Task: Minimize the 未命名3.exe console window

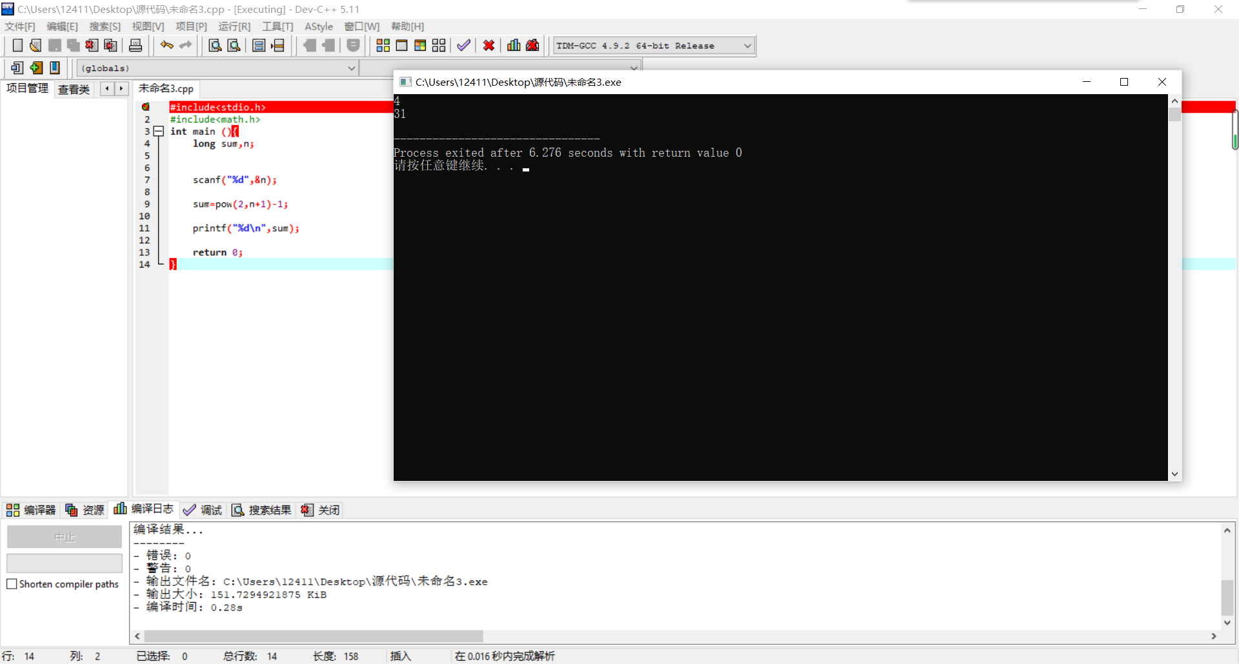Action: (1087, 82)
